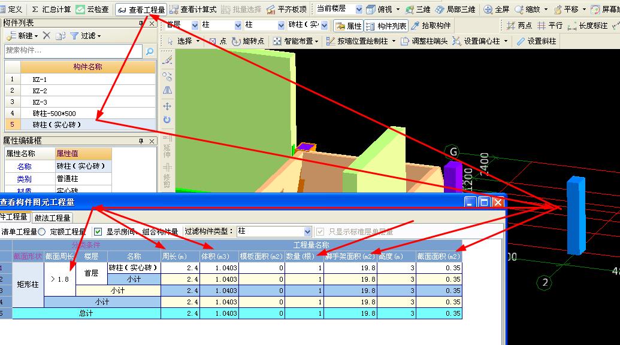Open the 首层 floor selector dropdown
The image size is (620, 345).
[195, 25]
